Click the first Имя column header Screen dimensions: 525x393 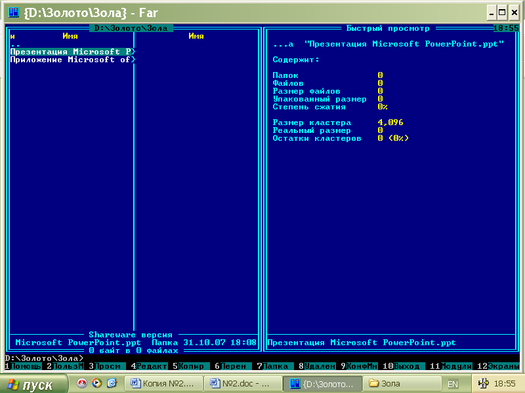coord(70,36)
